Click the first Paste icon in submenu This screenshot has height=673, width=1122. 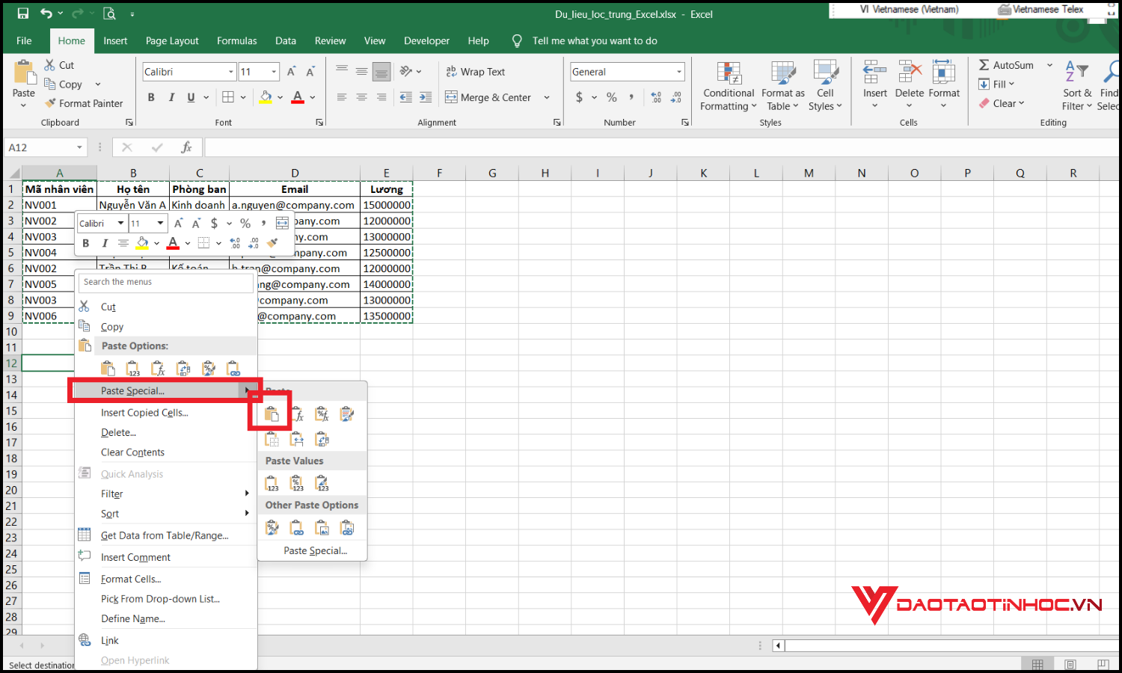coord(272,414)
